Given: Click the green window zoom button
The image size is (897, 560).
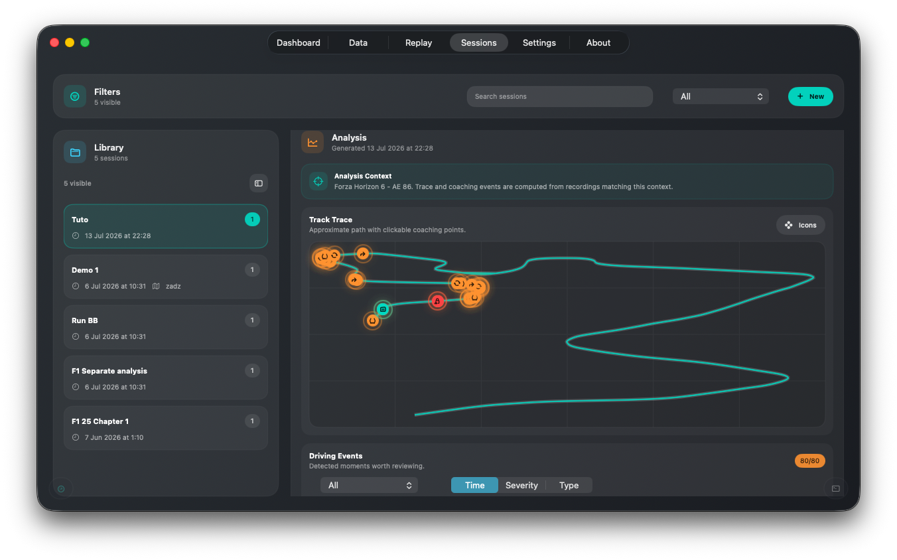Looking at the screenshot, I should coord(85,42).
